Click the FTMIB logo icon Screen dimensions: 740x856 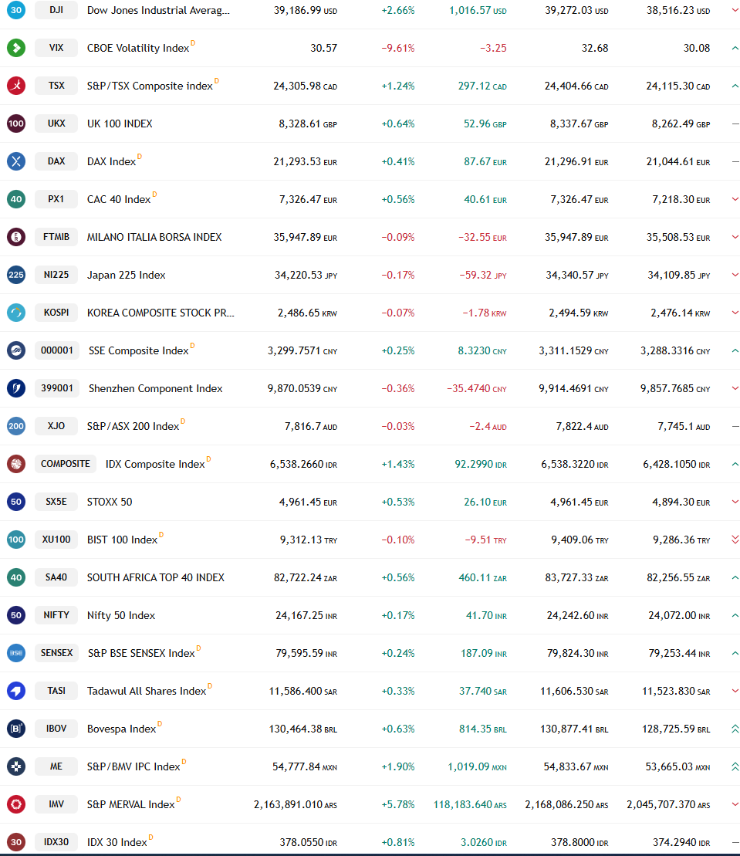pyautogui.click(x=16, y=237)
